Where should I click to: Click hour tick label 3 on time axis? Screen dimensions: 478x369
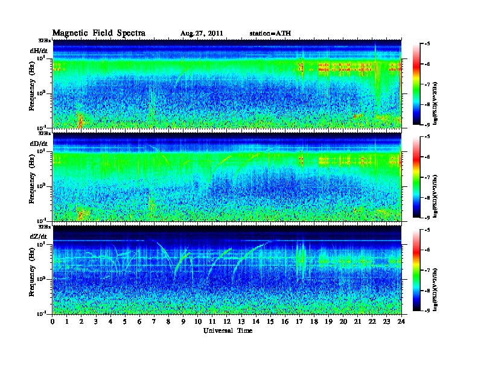point(96,321)
